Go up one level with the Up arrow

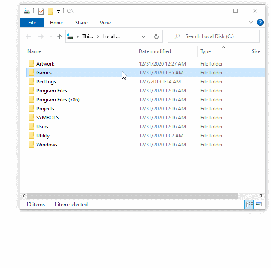point(60,37)
